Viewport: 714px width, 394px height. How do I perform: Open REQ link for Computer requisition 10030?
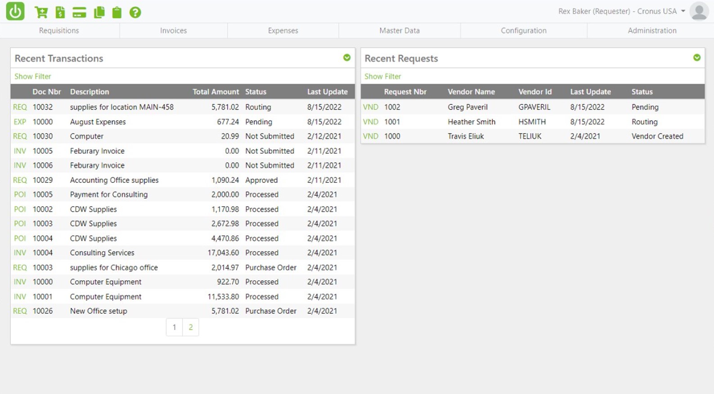[20, 136]
